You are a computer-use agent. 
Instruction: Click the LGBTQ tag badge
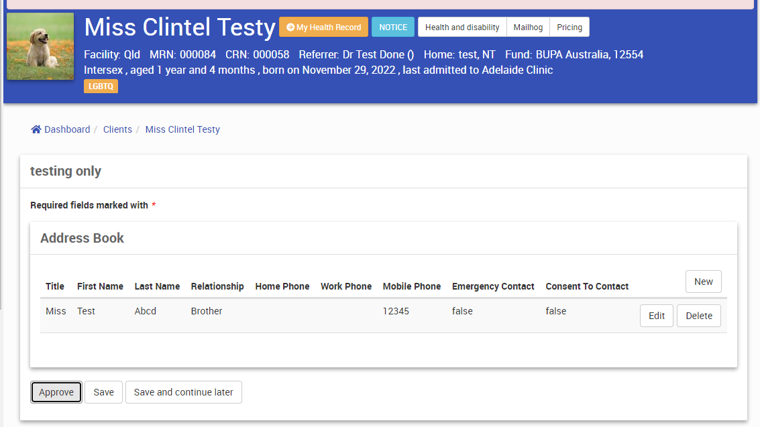pyautogui.click(x=101, y=86)
